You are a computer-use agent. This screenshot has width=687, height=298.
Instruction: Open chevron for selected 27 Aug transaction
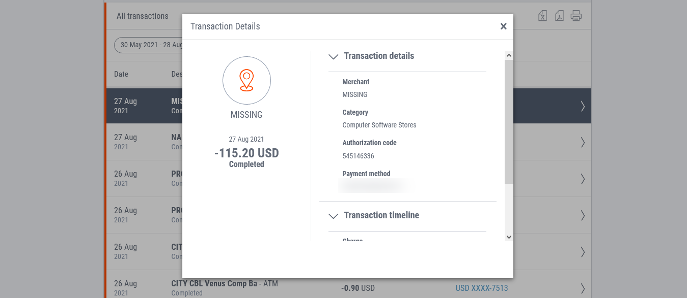[583, 106]
